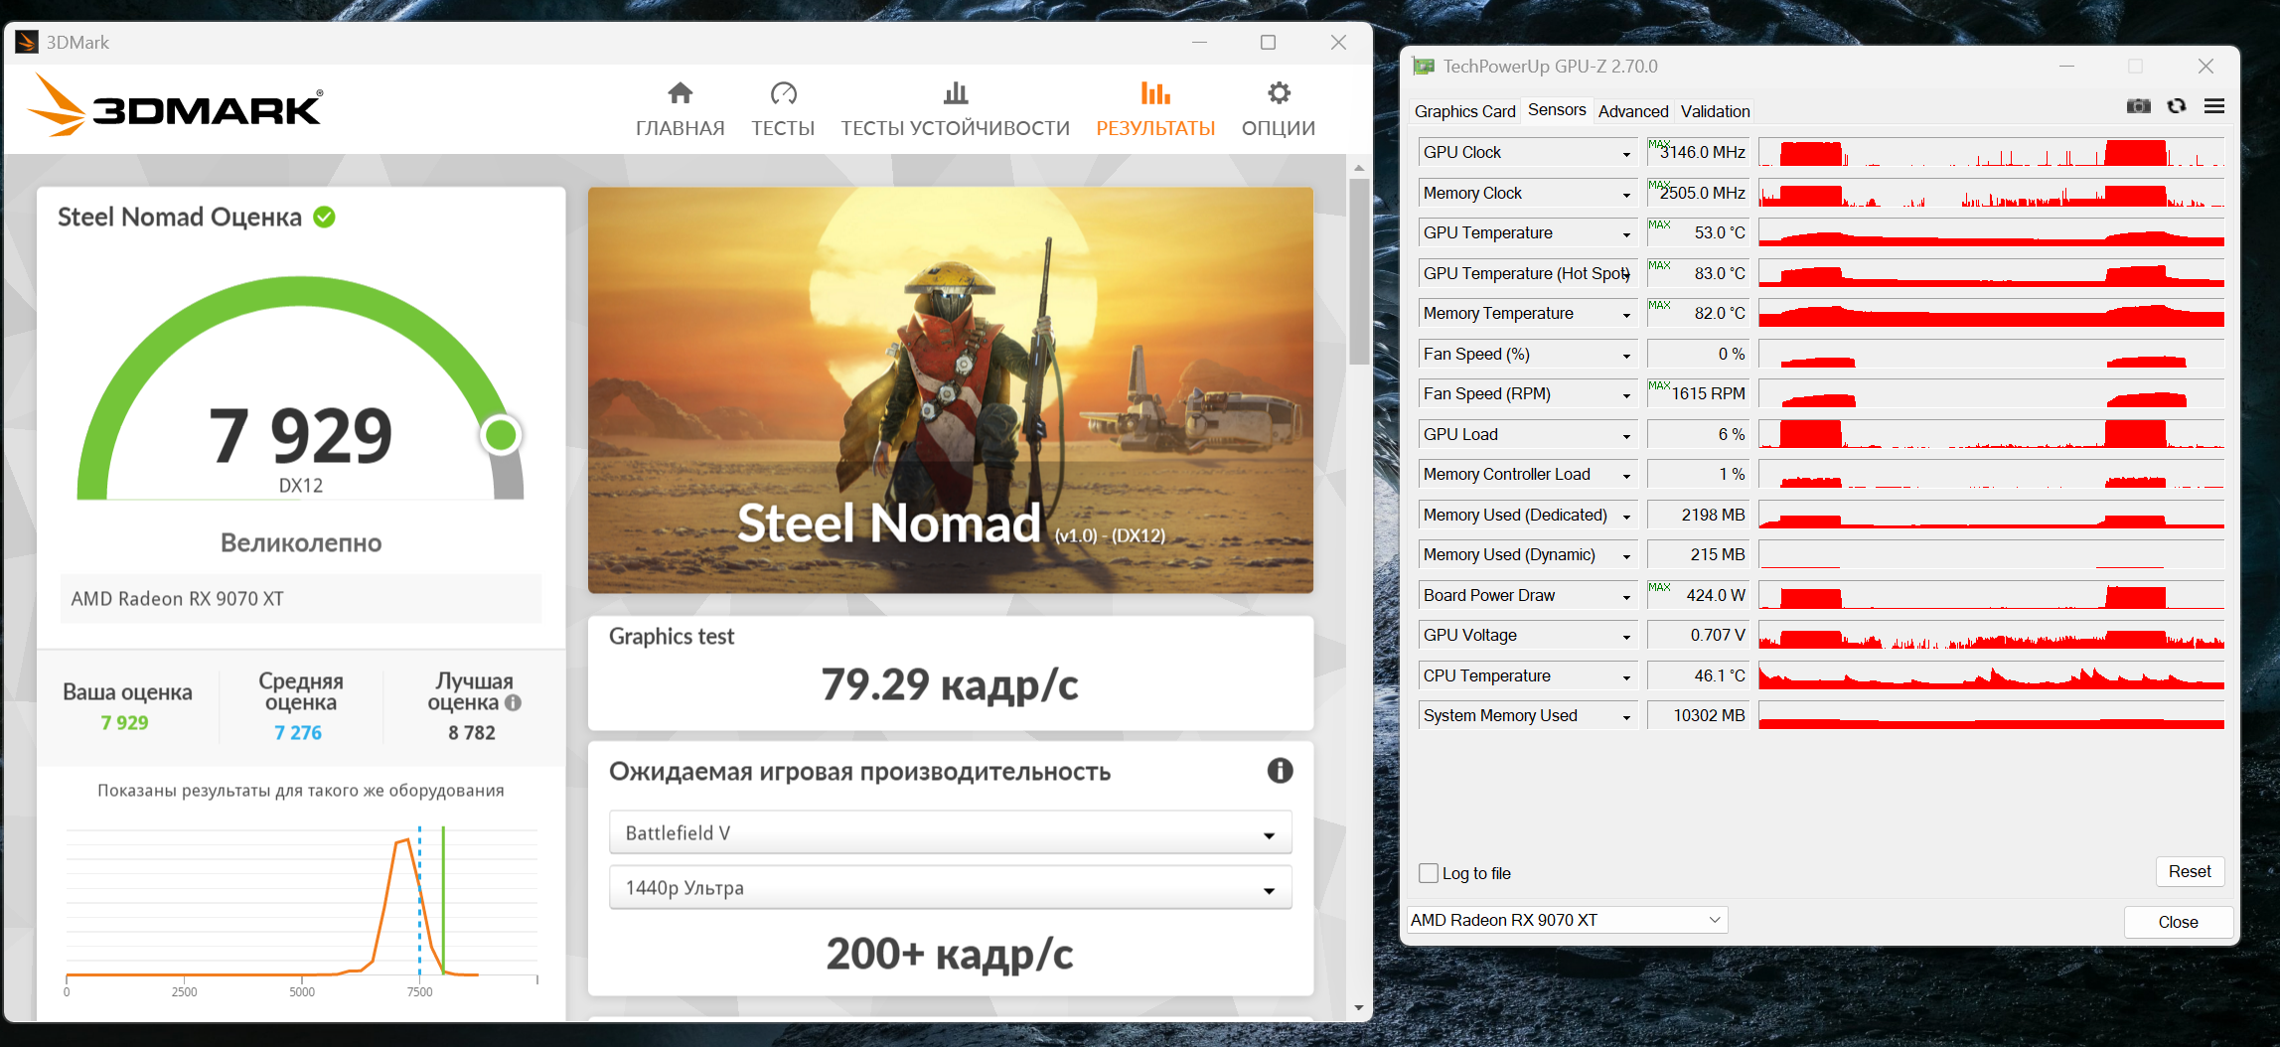Click the Close button in GPU-Z
Viewport: 2280px width, 1047px height.
click(x=2178, y=922)
